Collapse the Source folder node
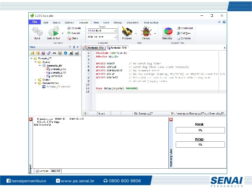Screen dimensions: 252x189 pos(35,62)
